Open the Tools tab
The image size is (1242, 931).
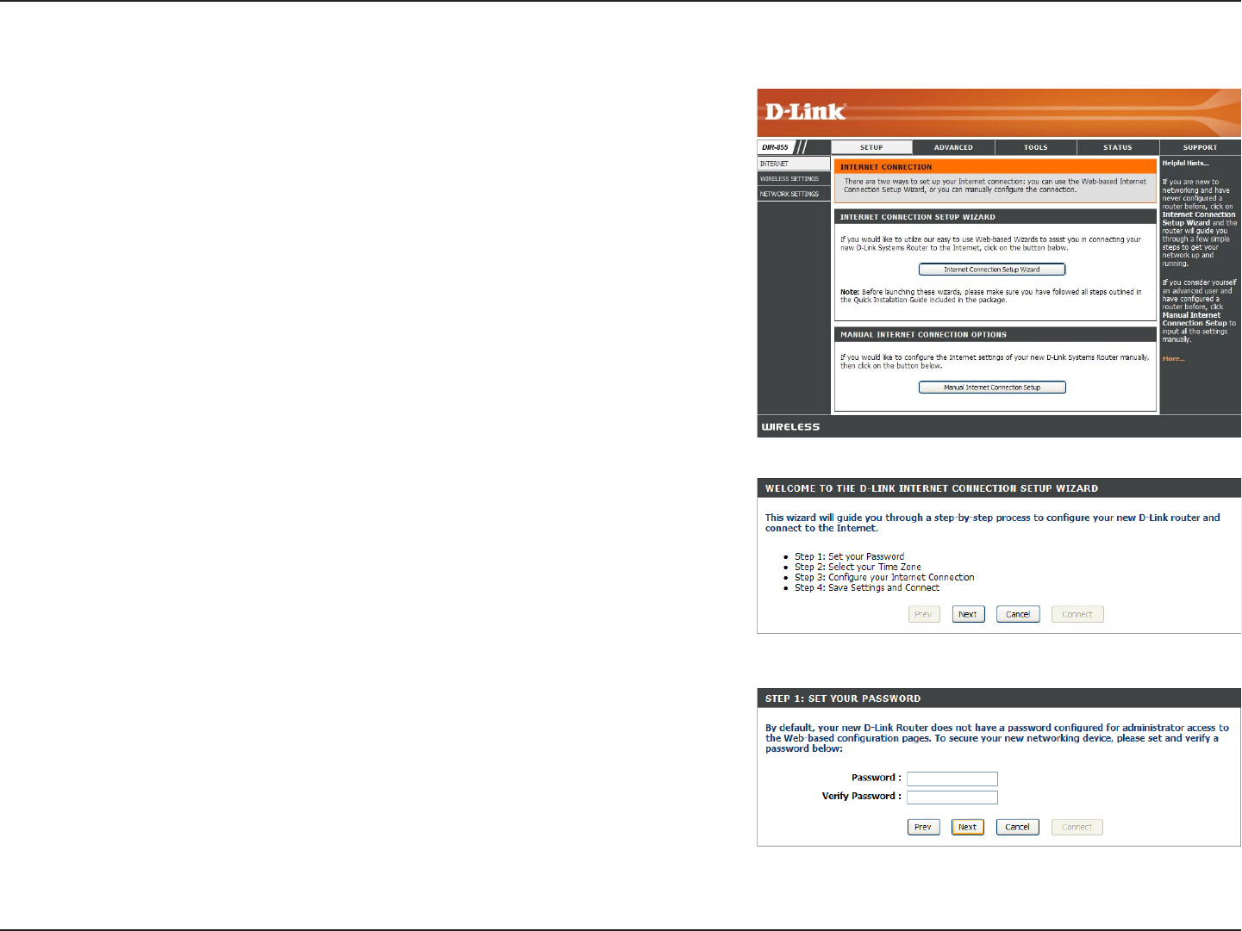tap(1035, 147)
